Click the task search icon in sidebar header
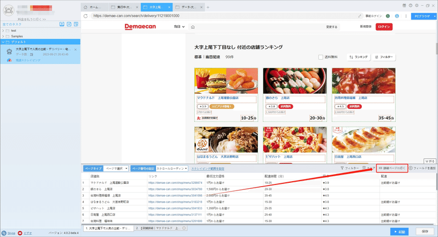This screenshot has height=237, width=438. (x=76, y=24)
